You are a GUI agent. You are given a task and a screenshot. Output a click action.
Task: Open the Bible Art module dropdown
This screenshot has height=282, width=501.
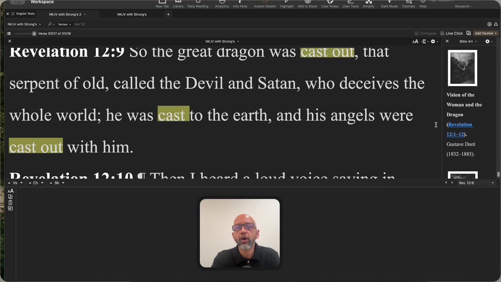click(x=468, y=42)
